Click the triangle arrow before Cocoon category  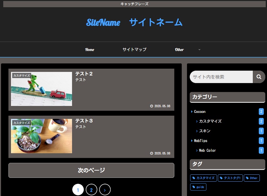pos(192,112)
